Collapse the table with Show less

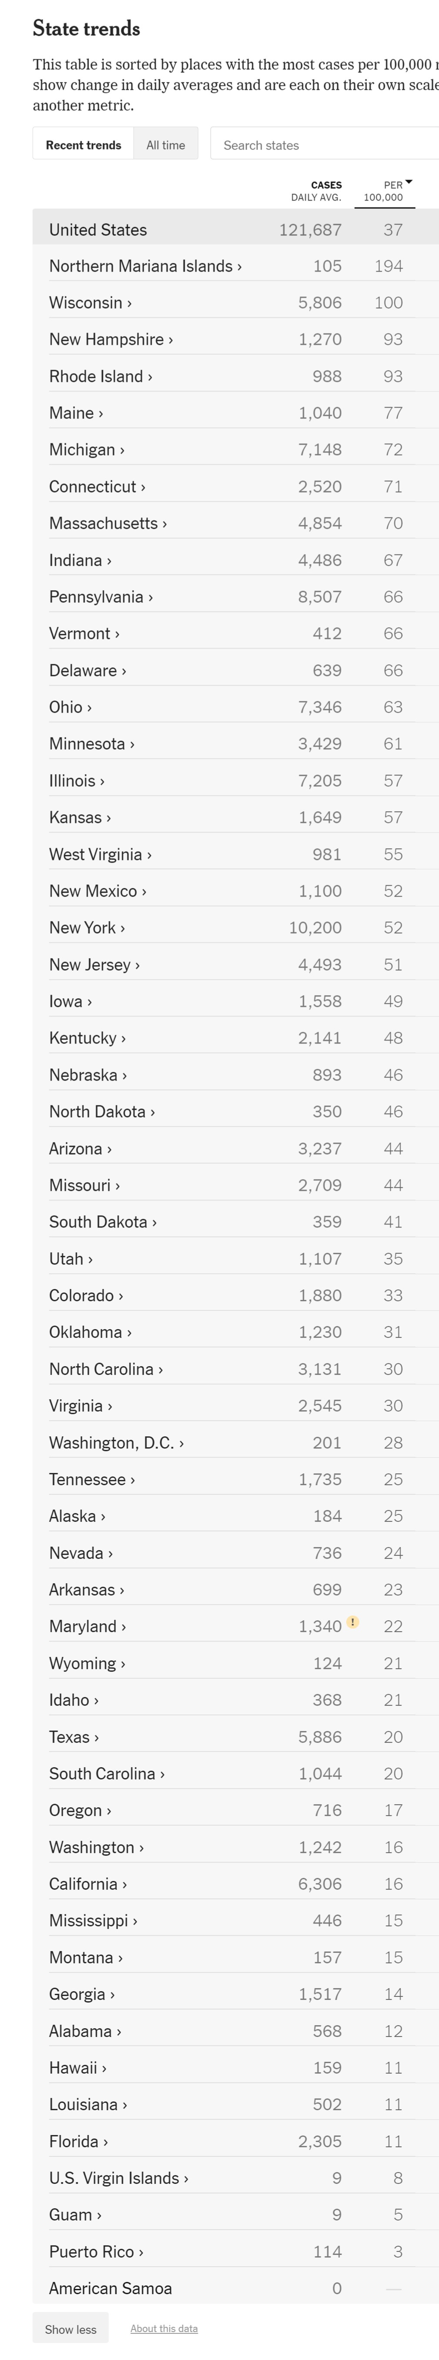pyautogui.click(x=70, y=2328)
